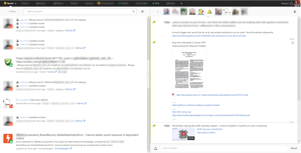Open the Robert account dropdown

[x=292, y=4]
